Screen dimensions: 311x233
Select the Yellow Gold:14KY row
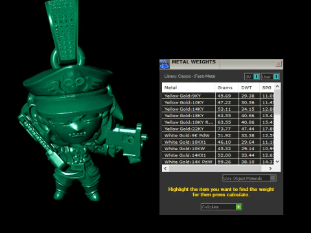coord(218,109)
